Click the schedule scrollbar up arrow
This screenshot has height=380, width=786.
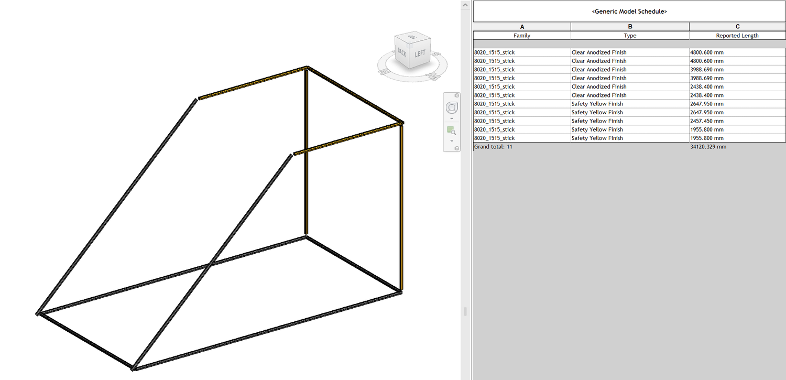pos(465,5)
